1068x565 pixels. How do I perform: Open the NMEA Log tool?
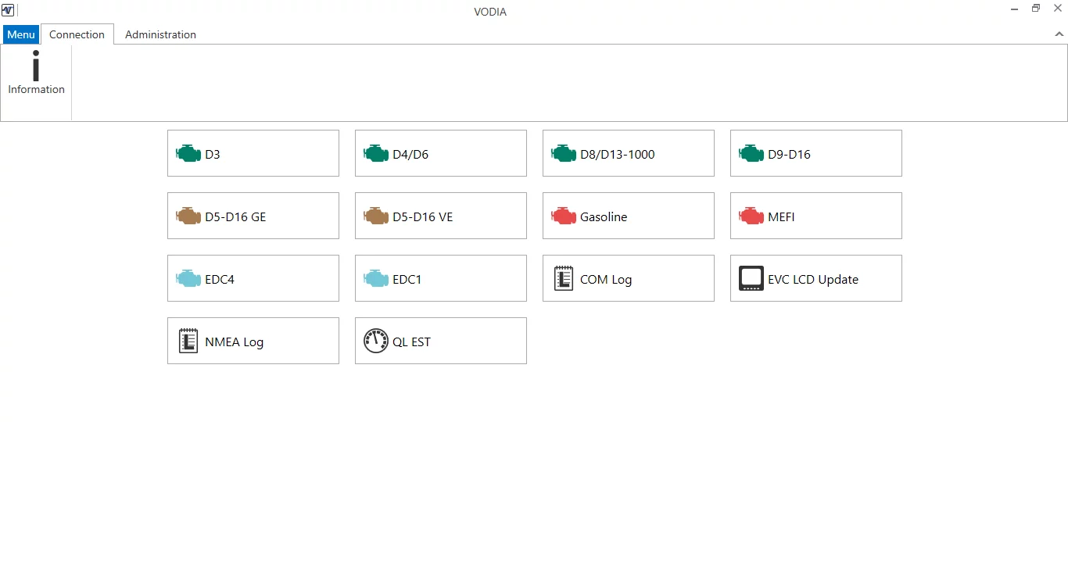[253, 341]
